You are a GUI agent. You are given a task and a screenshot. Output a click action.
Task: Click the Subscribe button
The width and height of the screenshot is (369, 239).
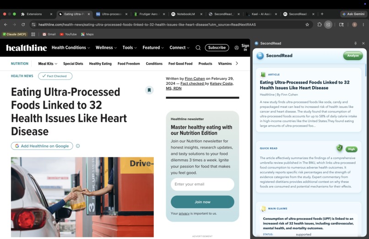[217, 48]
